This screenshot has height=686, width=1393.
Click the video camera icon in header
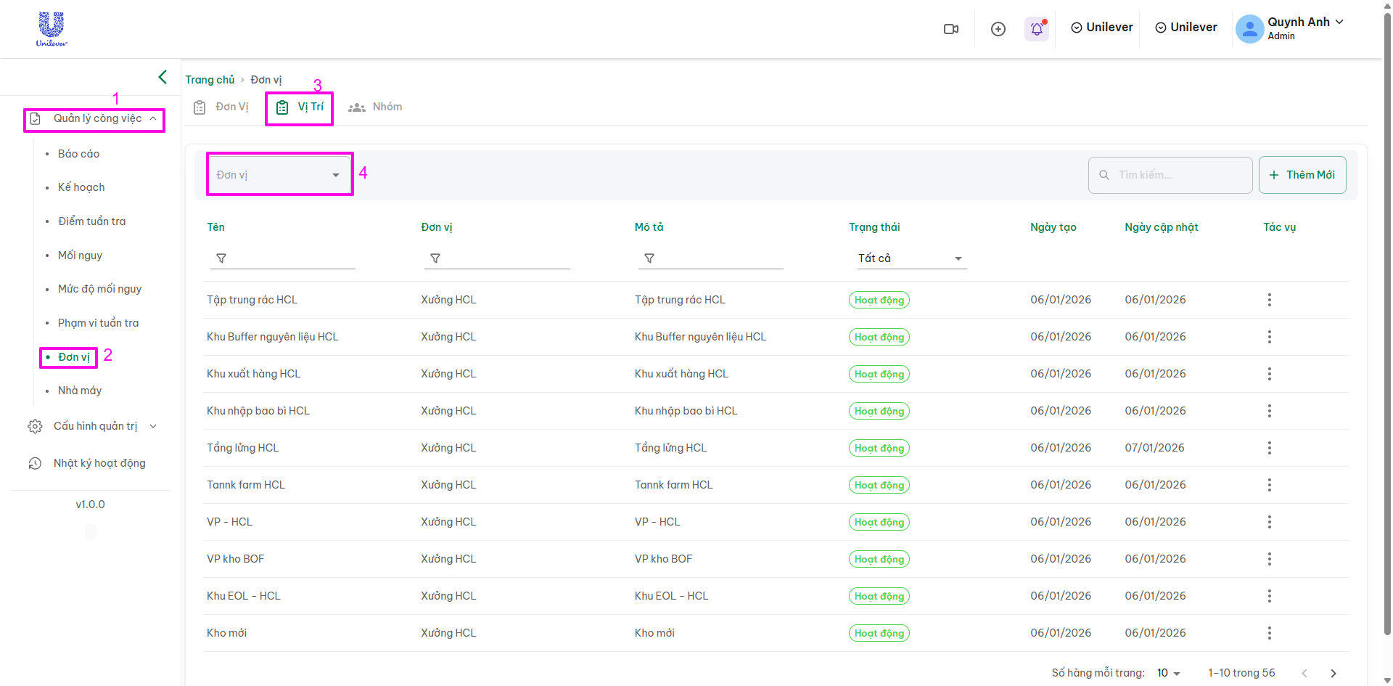(950, 29)
